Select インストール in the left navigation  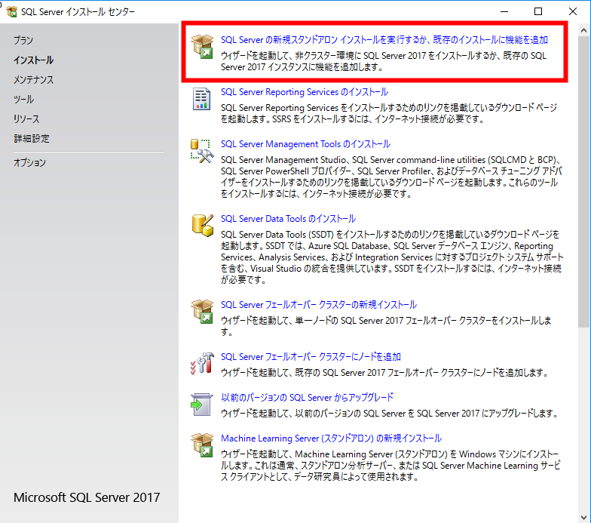tap(33, 60)
